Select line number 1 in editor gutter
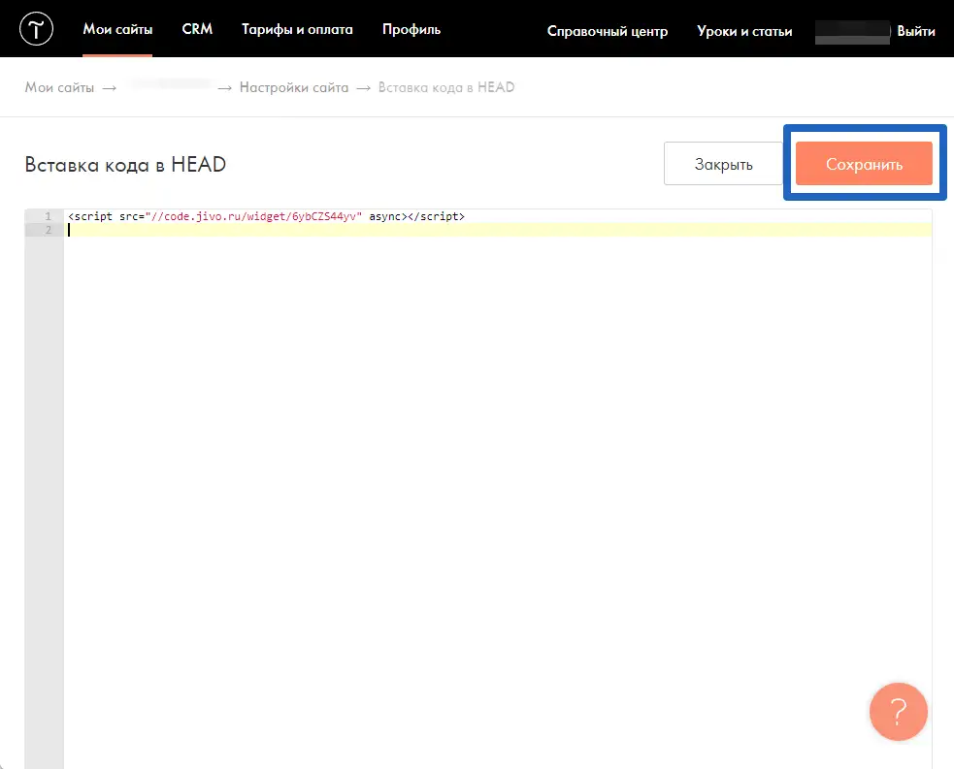 [x=47, y=216]
